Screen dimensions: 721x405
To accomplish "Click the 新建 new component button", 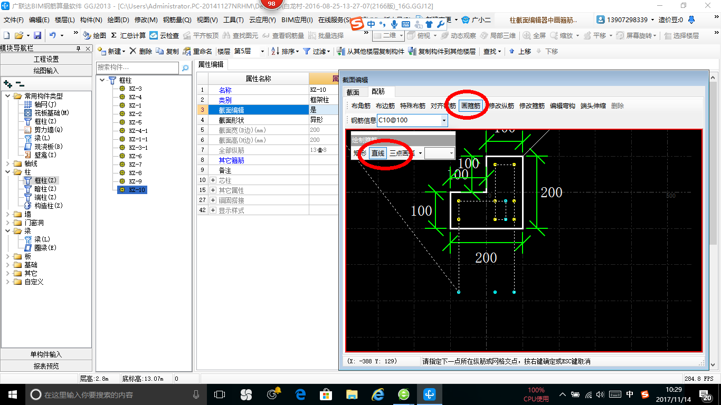I will point(111,51).
